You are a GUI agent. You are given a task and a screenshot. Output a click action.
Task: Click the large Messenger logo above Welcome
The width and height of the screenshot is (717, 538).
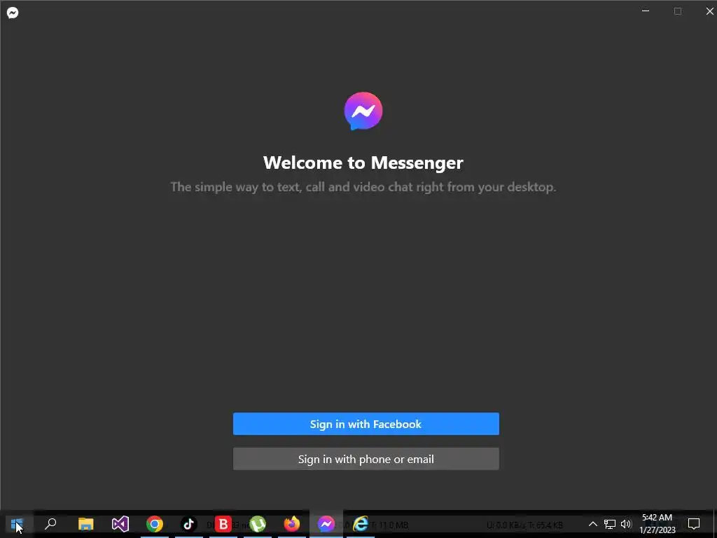(363, 111)
